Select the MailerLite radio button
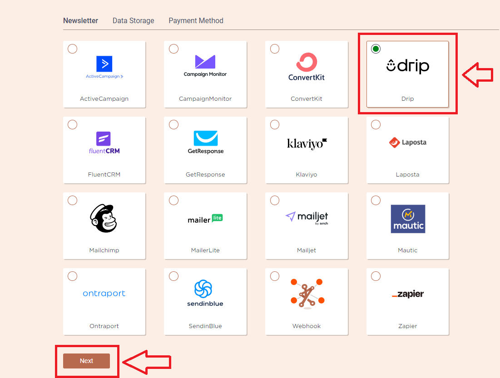The height and width of the screenshot is (378, 500). point(173,201)
